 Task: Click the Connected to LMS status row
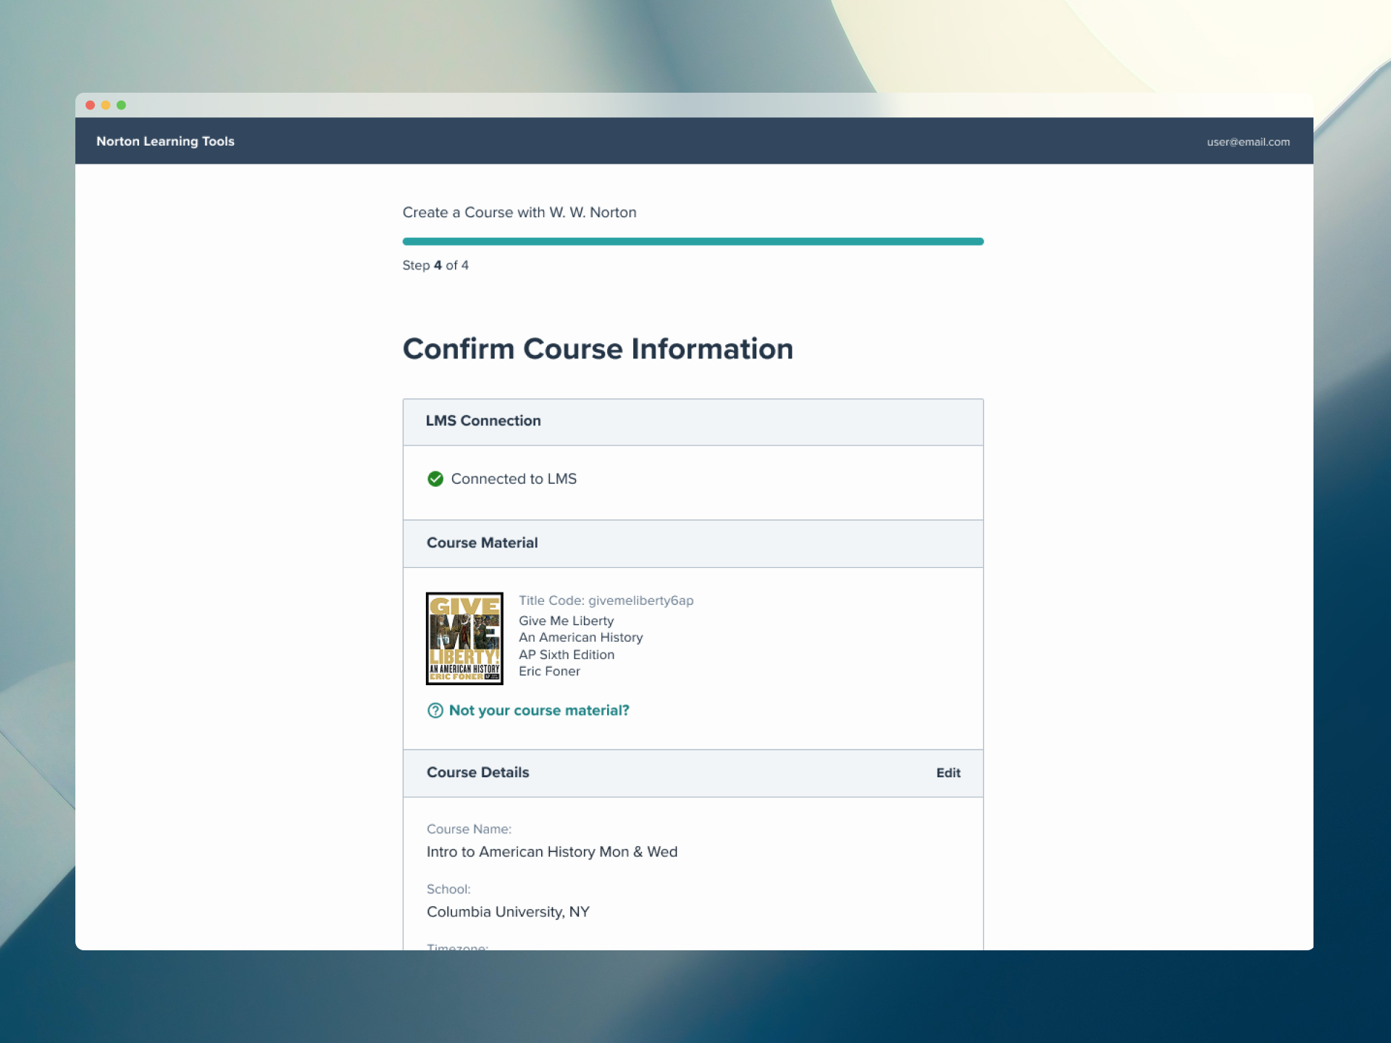click(x=513, y=479)
